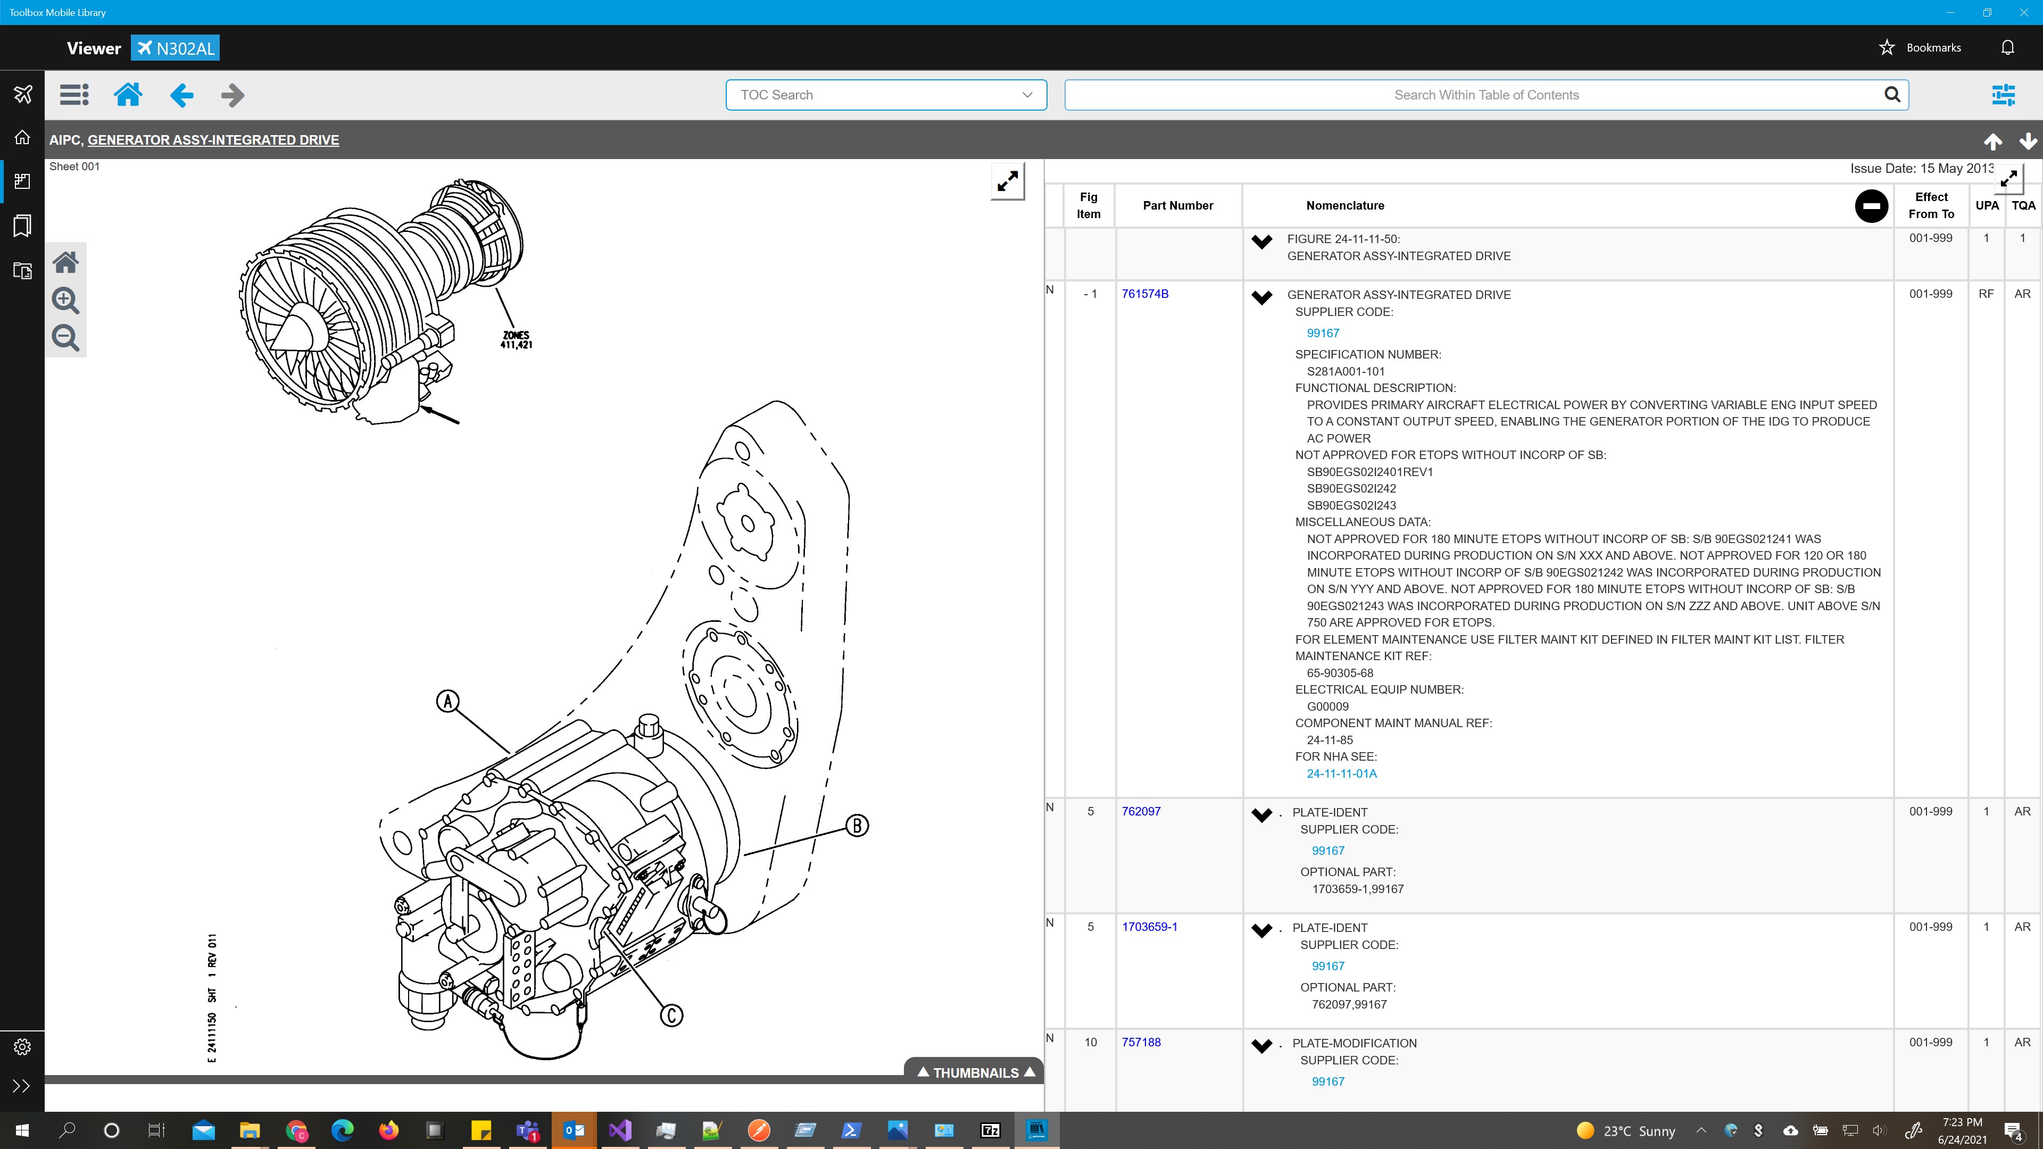Expand the THUMBNAILS panel

point(976,1072)
